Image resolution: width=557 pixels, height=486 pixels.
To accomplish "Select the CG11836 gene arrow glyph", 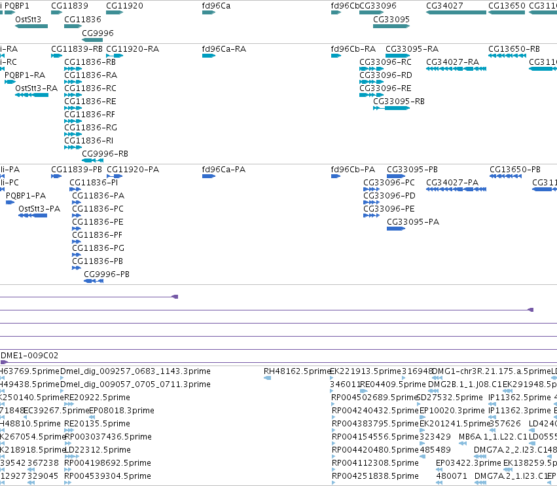I will (73, 26).
